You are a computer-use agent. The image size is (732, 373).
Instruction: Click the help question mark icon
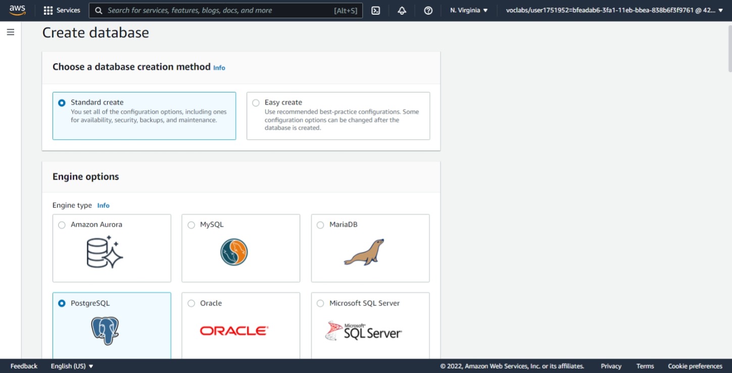point(428,10)
